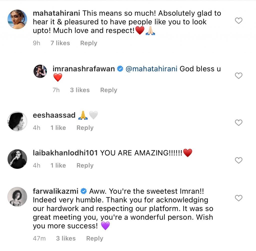
Task: Click the farwalikazmi username
Action: pyautogui.click(x=56, y=192)
